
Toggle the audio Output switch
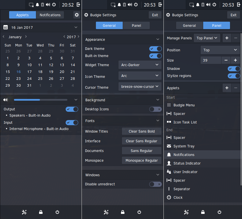(x=72, y=109)
